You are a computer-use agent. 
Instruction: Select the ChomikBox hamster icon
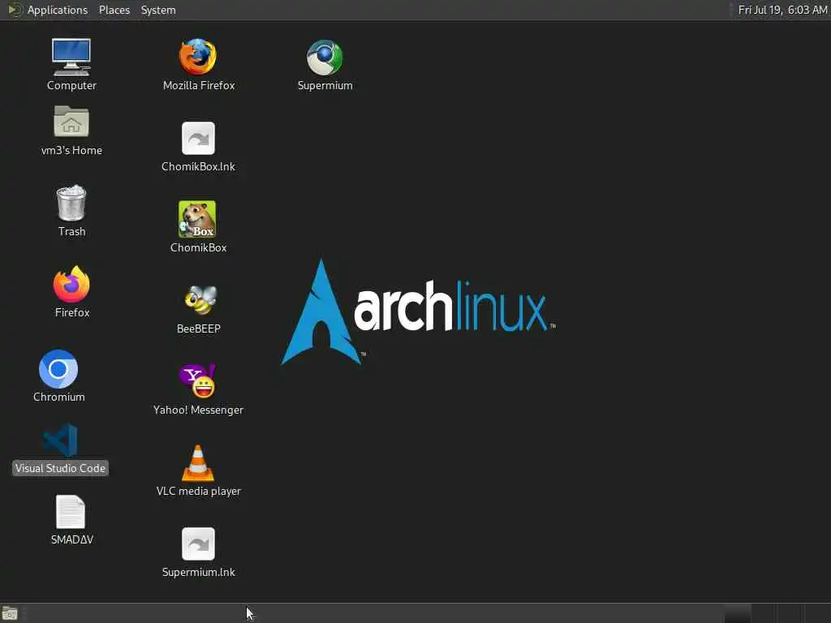[x=197, y=219]
